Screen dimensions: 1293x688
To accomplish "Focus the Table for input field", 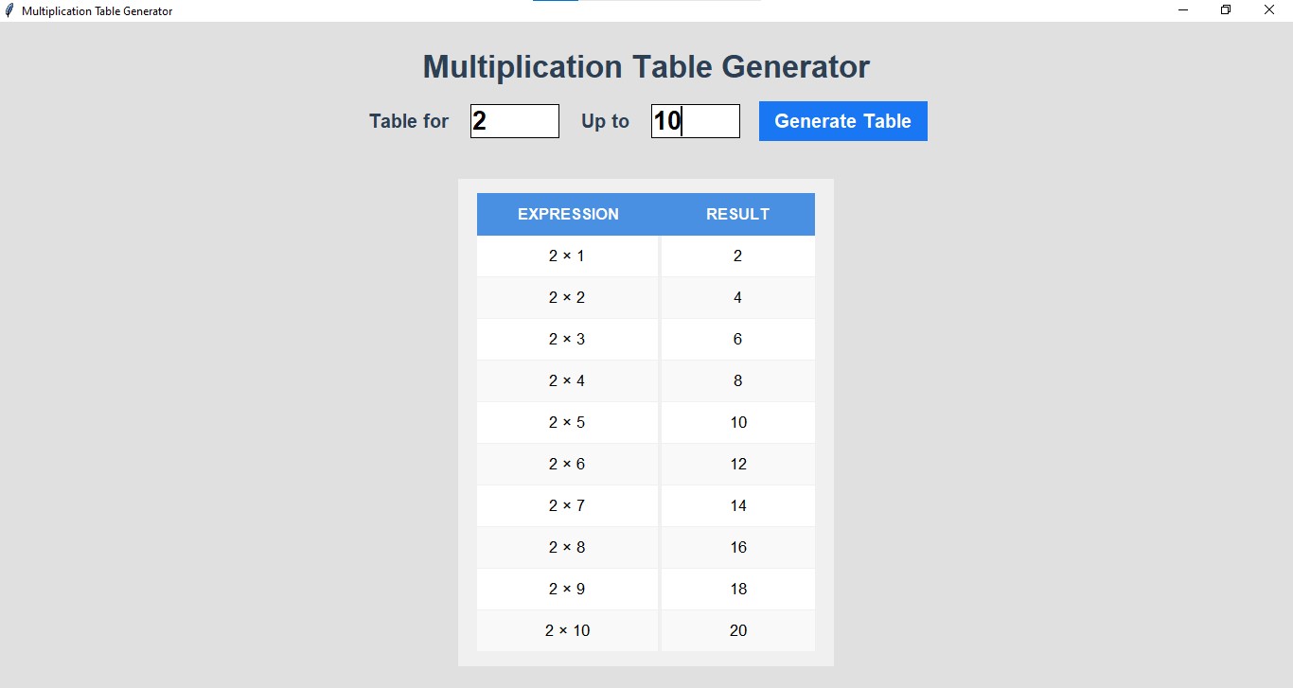I will click(x=515, y=121).
